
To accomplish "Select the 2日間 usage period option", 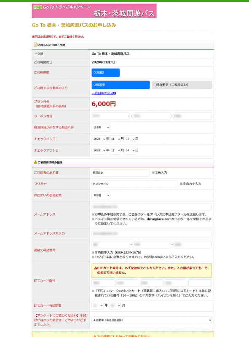I will pyautogui.click(x=106, y=72).
